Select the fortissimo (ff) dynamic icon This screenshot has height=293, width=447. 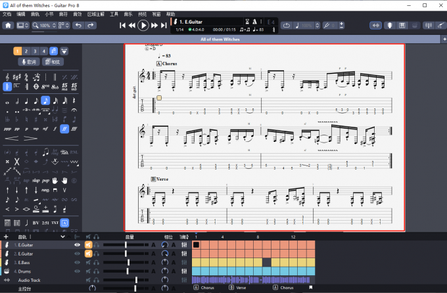click(64, 129)
